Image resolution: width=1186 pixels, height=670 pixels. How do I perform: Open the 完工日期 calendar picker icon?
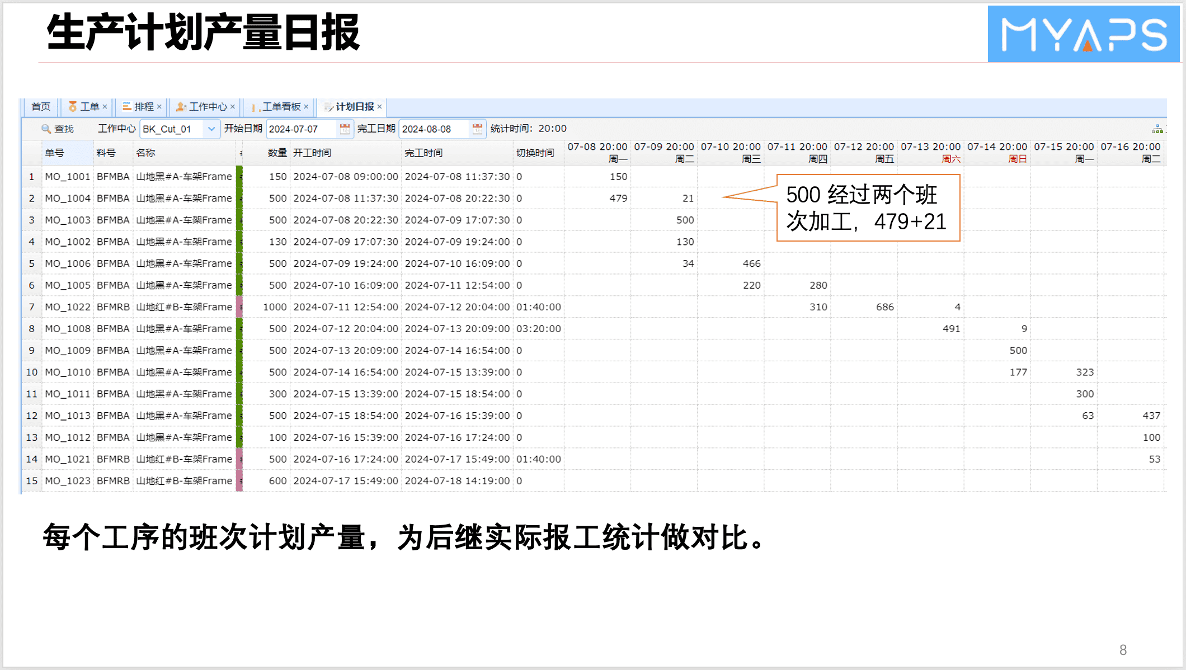coord(477,129)
